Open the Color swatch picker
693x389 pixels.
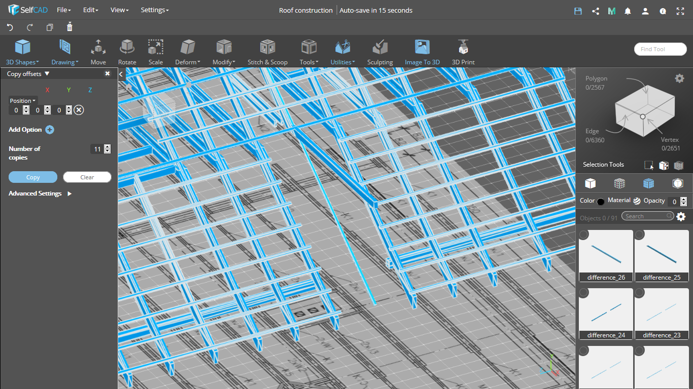601,202
